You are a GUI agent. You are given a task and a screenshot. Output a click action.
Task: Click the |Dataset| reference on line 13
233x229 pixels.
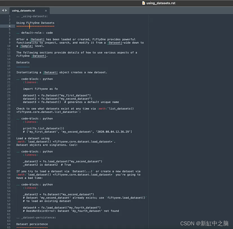[x=39, y=56]
